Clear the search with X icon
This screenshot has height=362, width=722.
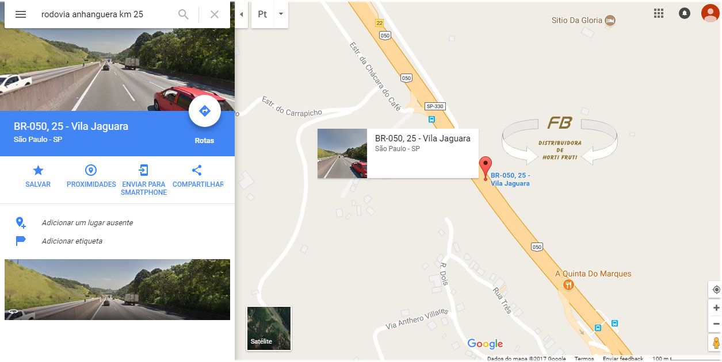coord(215,14)
